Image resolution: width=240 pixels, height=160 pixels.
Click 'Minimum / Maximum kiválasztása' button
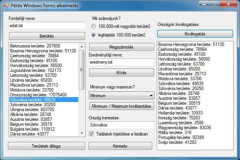point(122,106)
